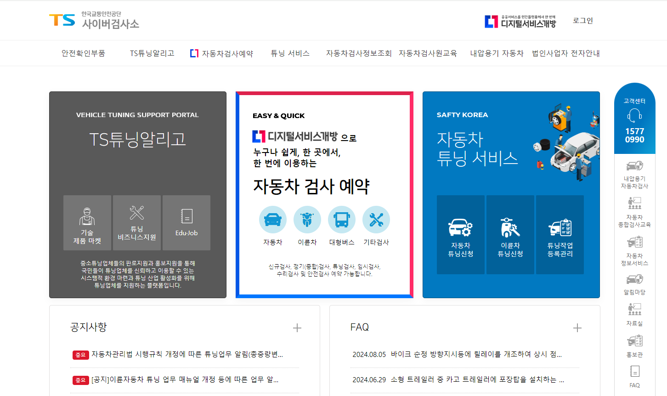Open 이륜차 튜닝신청 tile
Image resolution: width=667 pixels, height=396 pixels.
click(x=510, y=235)
